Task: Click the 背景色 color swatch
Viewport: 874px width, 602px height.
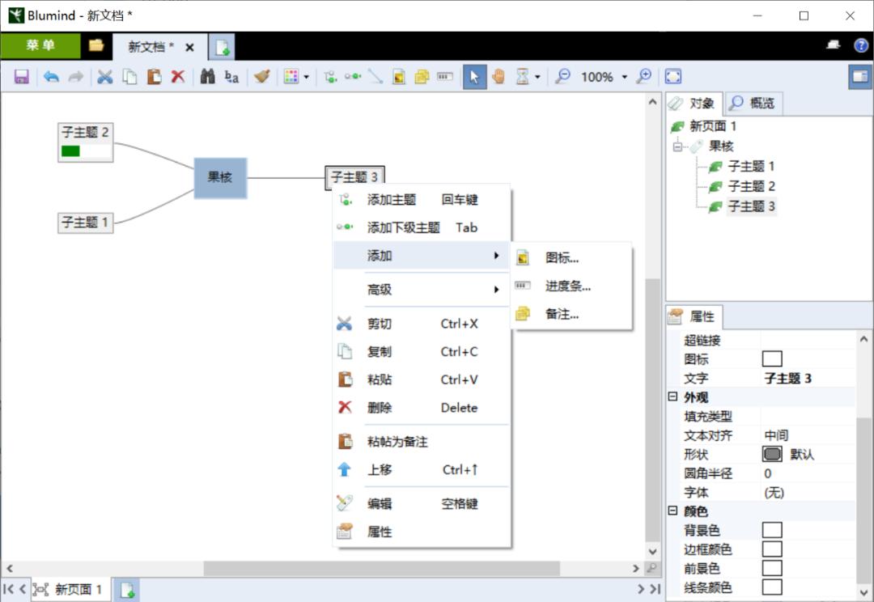Action: [772, 530]
